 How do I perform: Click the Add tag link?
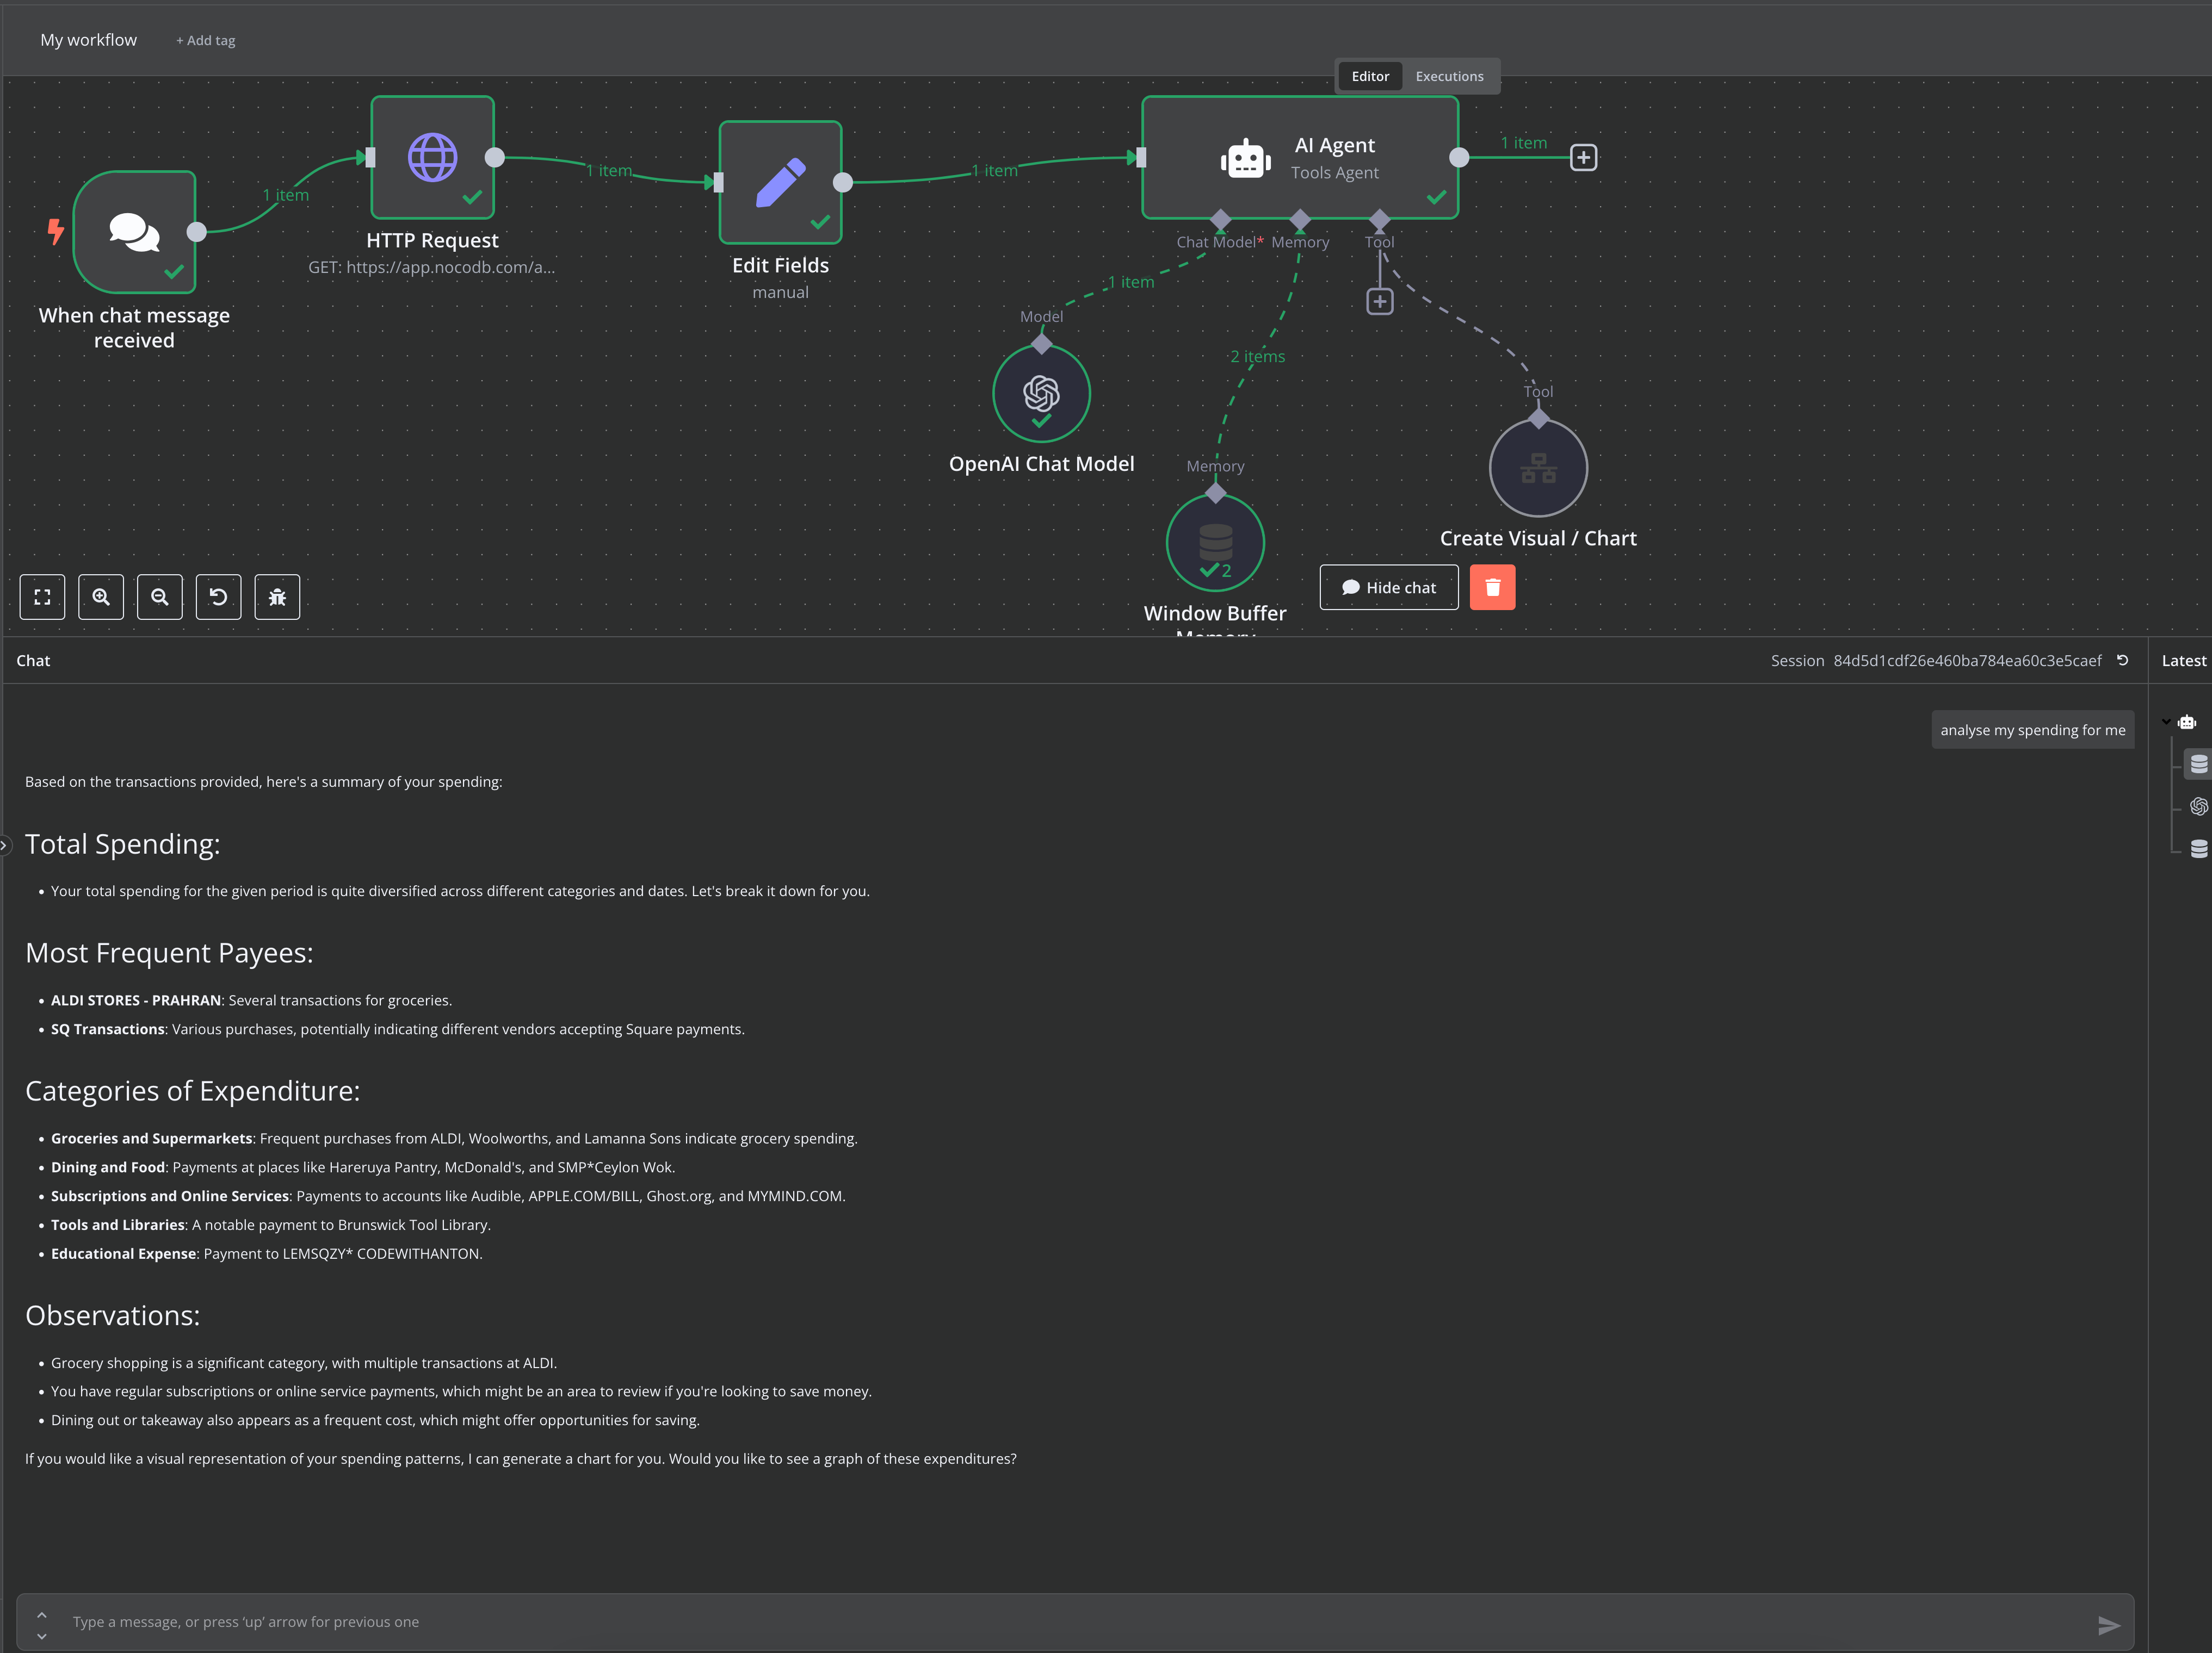tap(206, 41)
